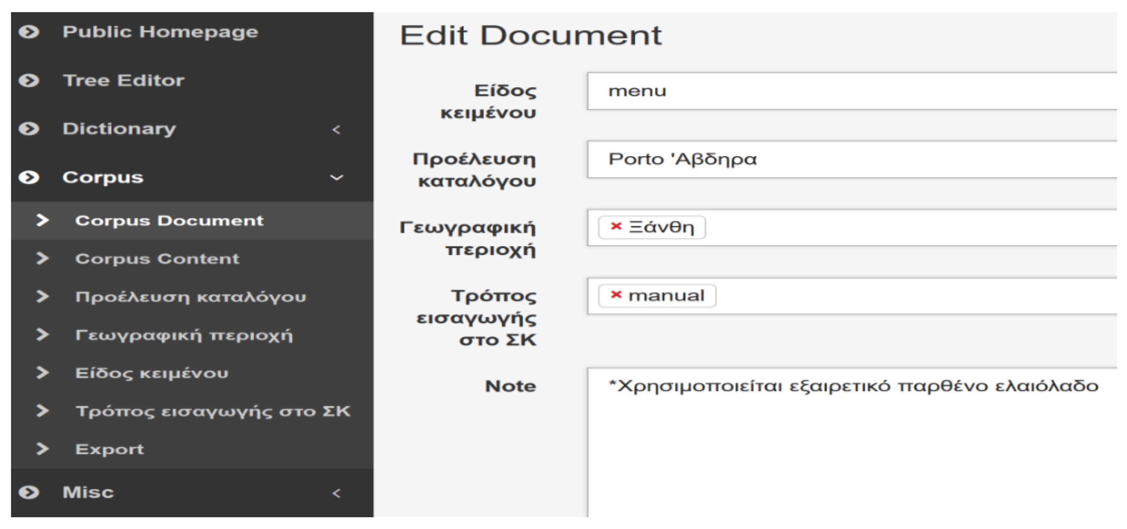Expand the Dictionary submenu arrow

[336, 130]
